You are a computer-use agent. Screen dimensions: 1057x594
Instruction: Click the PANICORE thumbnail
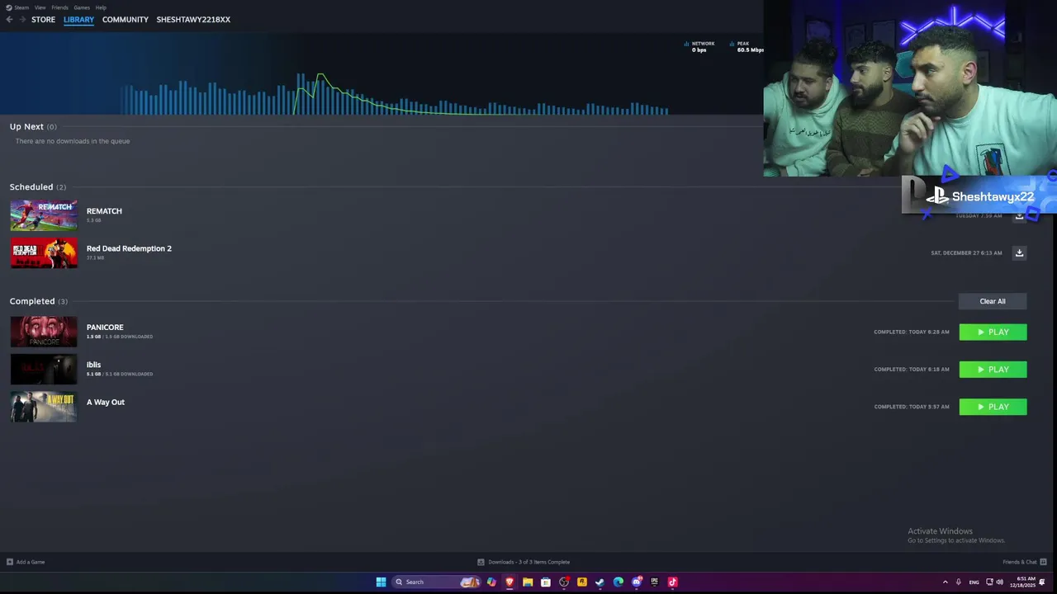pyautogui.click(x=44, y=332)
